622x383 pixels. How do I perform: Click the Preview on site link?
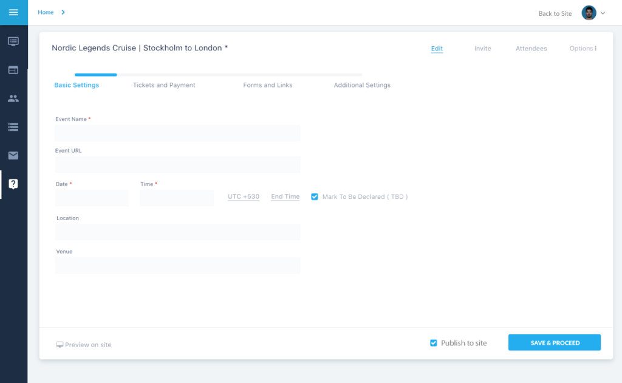pos(84,345)
